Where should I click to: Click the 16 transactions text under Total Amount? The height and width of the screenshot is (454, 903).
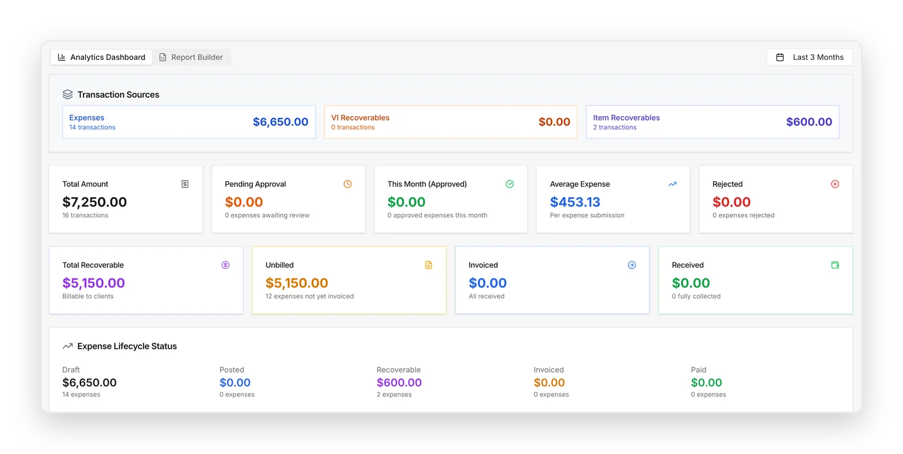[85, 215]
